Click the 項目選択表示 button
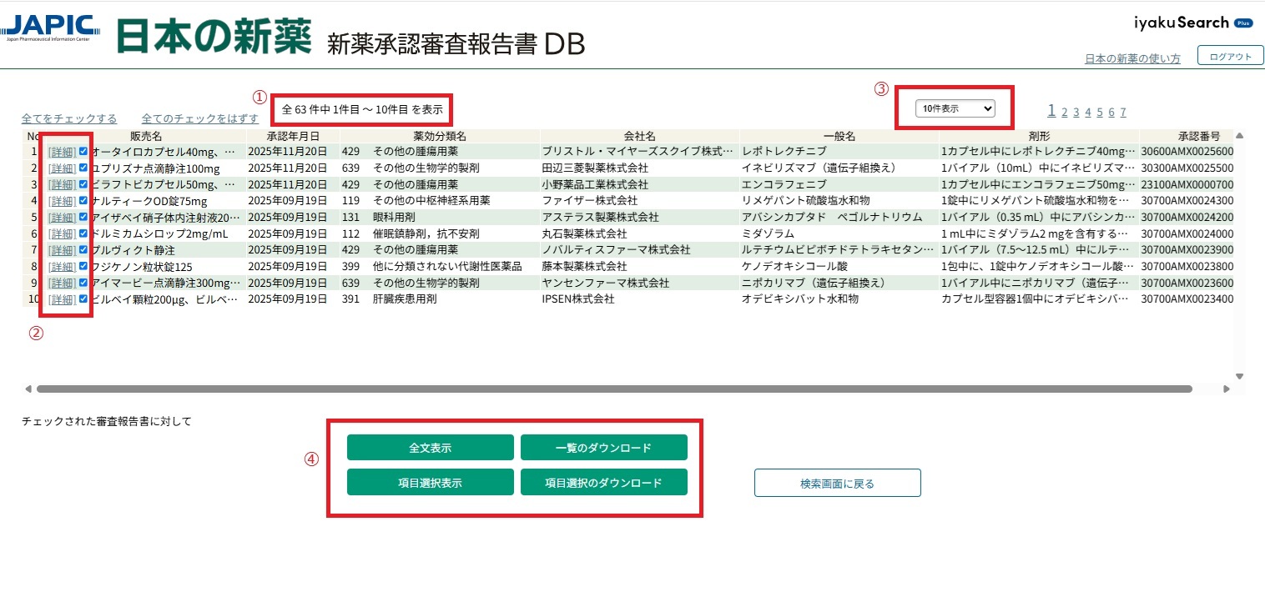Image resolution: width=1265 pixels, height=597 pixels. (x=431, y=483)
